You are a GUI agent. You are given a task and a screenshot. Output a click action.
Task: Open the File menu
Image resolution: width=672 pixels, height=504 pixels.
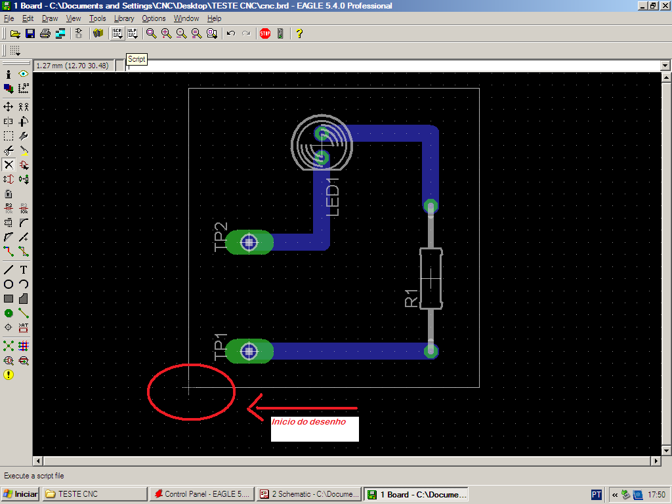pyautogui.click(x=9, y=18)
